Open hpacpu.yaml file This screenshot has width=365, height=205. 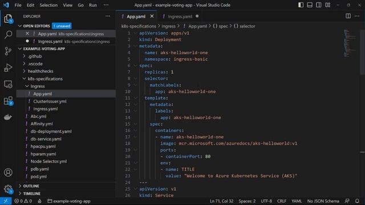click(43, 146)
